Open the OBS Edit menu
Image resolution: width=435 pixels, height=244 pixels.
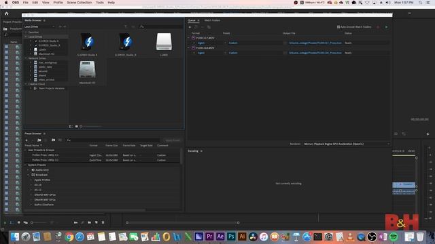[35, 3]
